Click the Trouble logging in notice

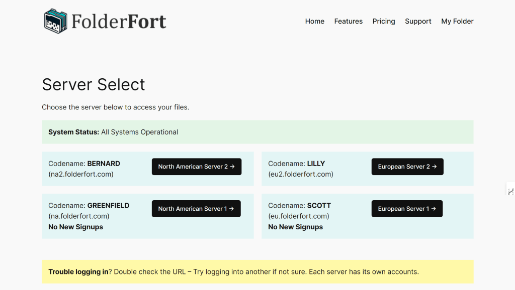pos(257,271)
